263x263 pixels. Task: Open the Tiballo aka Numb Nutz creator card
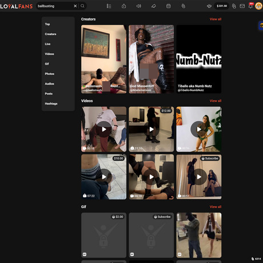tap(199, 59)
